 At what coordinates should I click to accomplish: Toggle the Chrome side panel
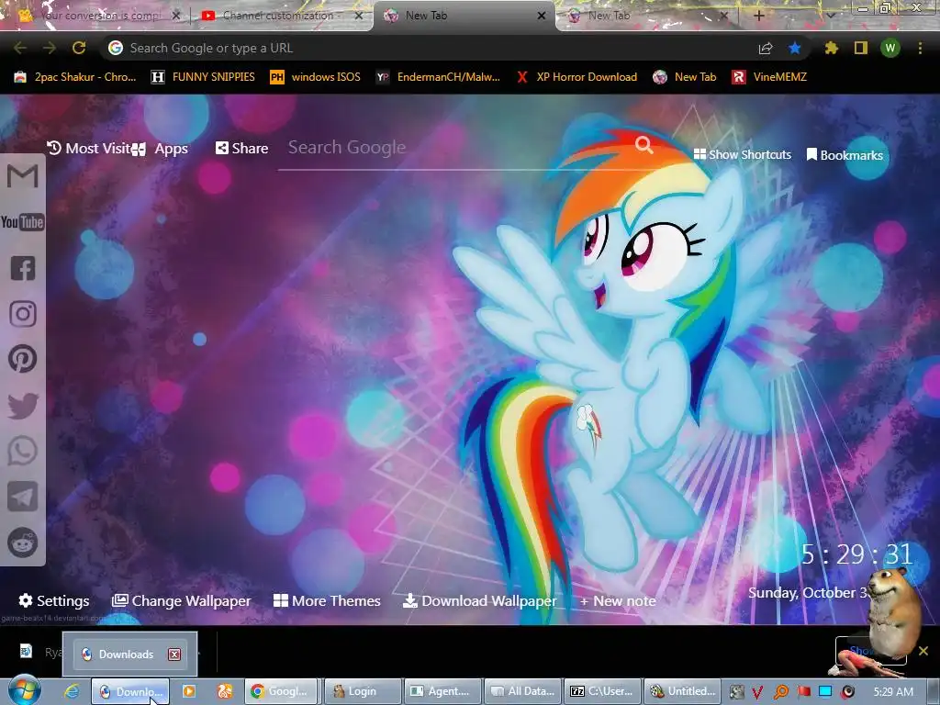[861, 48]
